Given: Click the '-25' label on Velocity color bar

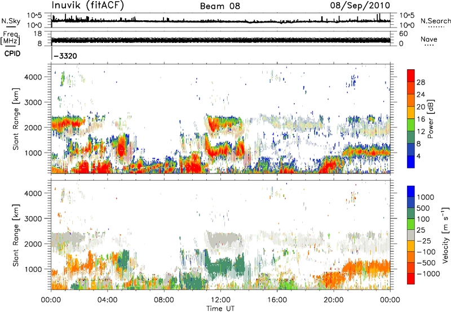Looking at the screenshot, I should (x=424, y=241).
